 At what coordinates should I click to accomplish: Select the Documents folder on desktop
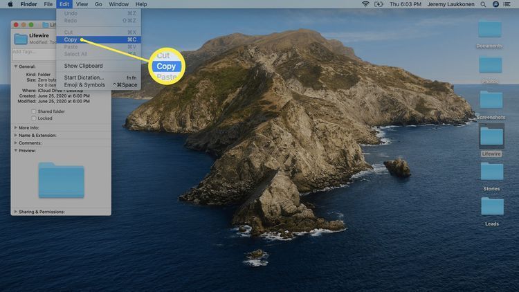coord(490,30)
